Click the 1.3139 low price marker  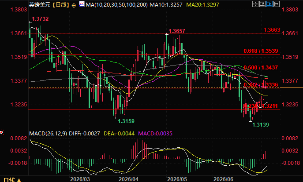(261, 124)
